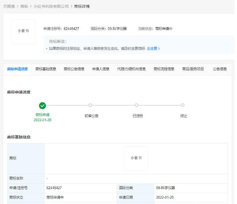Select the 终止 step label

[184, 116]
